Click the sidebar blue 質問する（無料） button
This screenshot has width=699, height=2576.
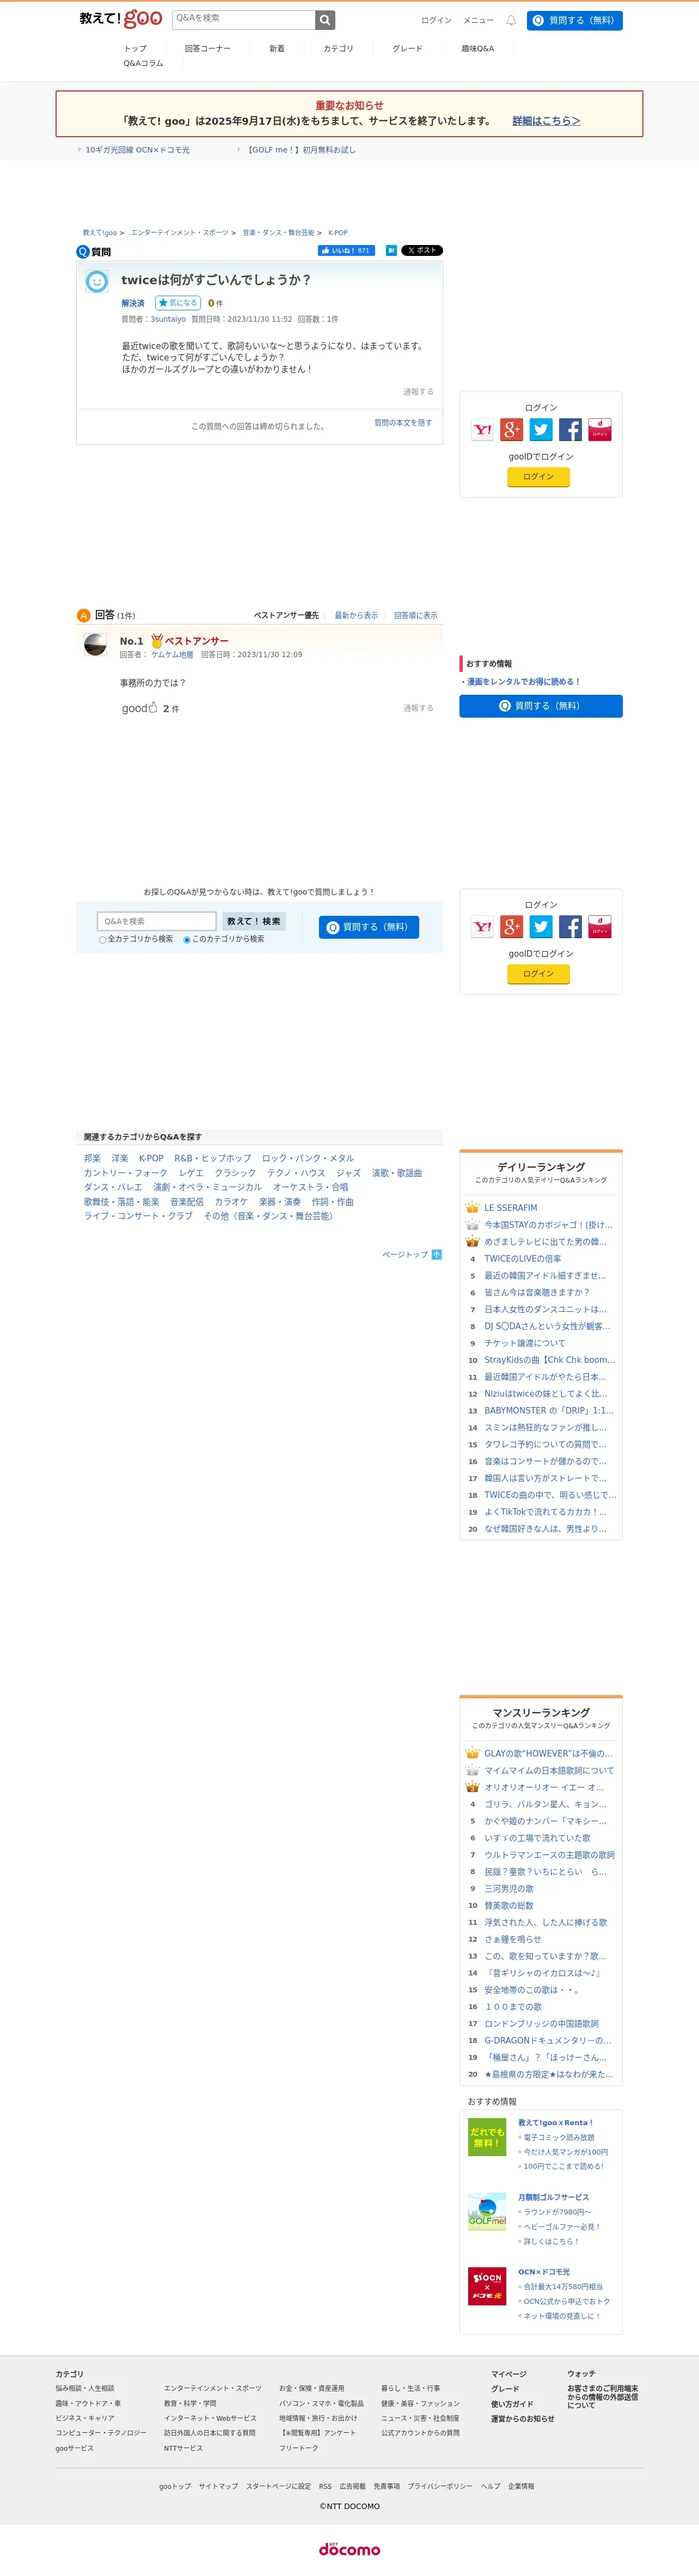[x=540, y=706]
